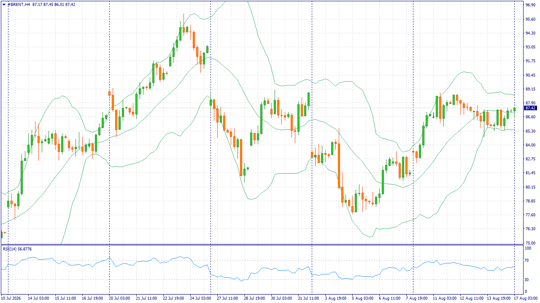The height and width of the screenshot is (303, 540).
Task: Select RSI level 30 on indicator scale
Action: coord(527,279)
